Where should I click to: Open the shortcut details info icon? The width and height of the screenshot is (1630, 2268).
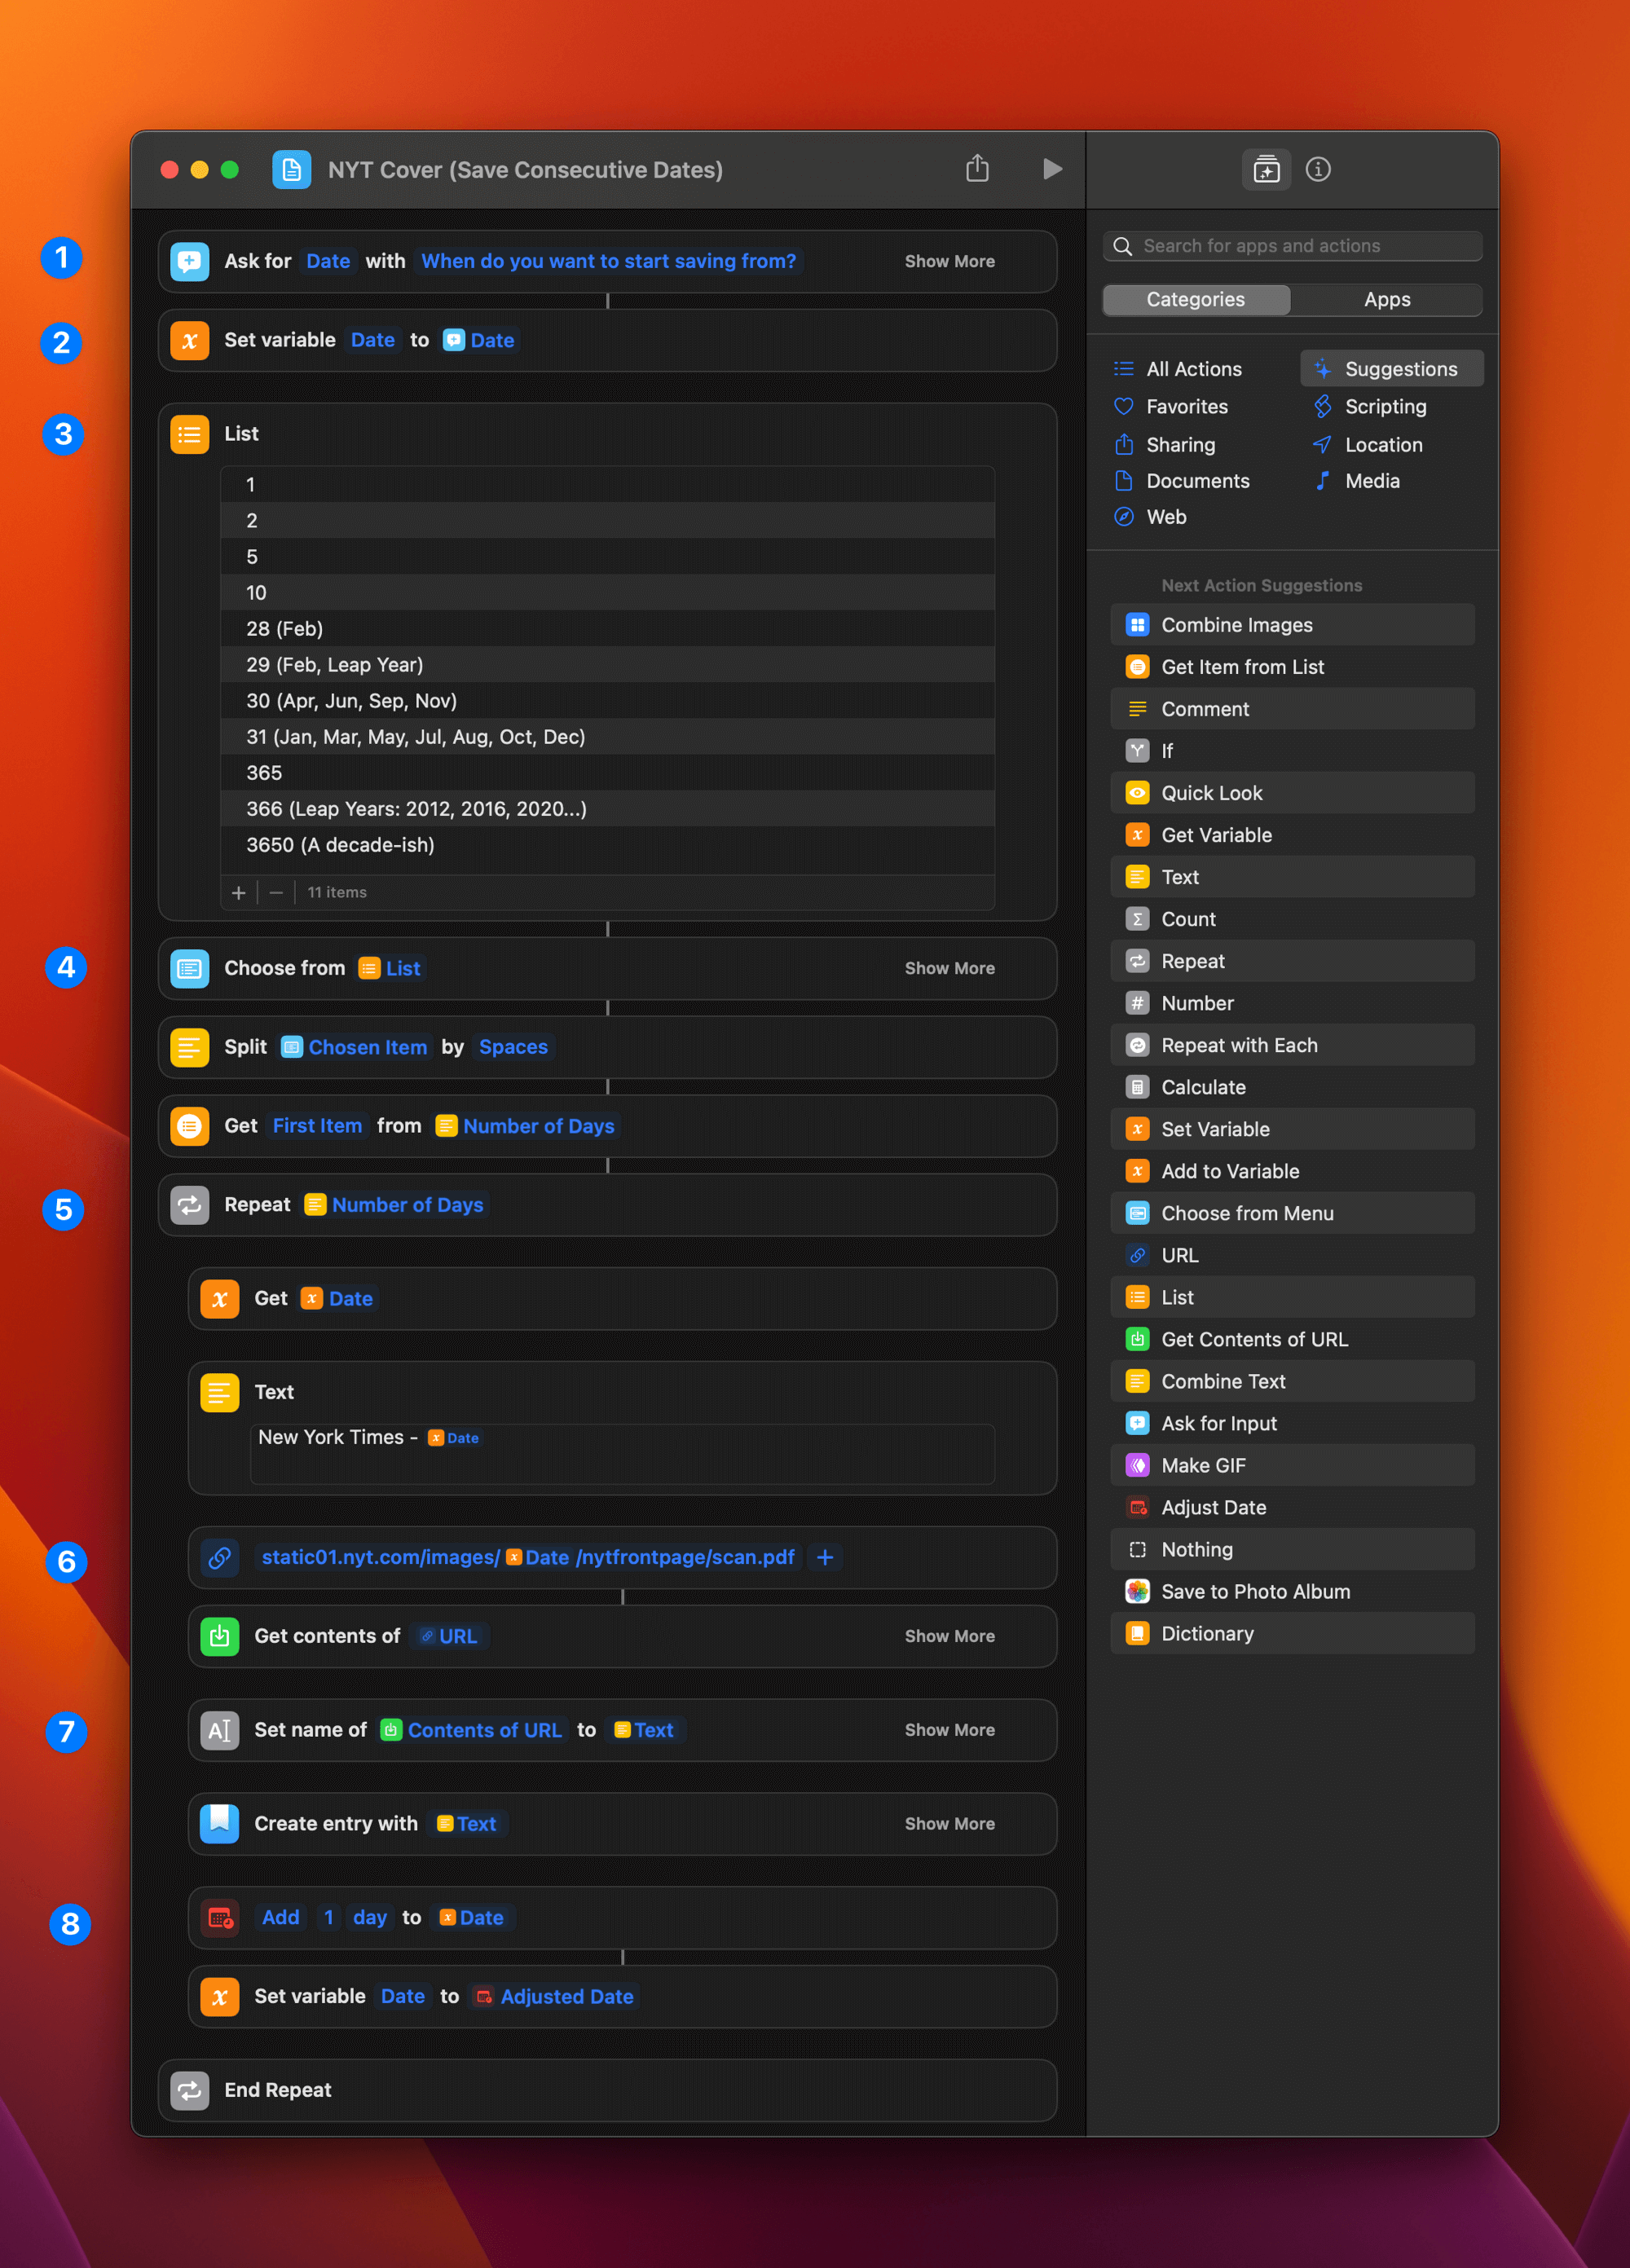1318,170
